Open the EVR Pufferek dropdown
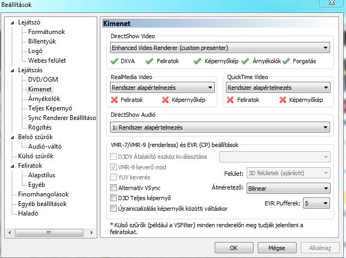 316,203
